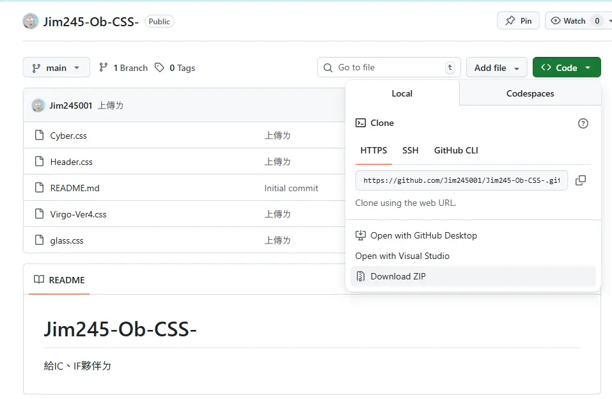Image resolution: width=612 pixels, height=399 pixels.
Task: Switch to the Codespaces tab
Action: click(x=530, y=93)
